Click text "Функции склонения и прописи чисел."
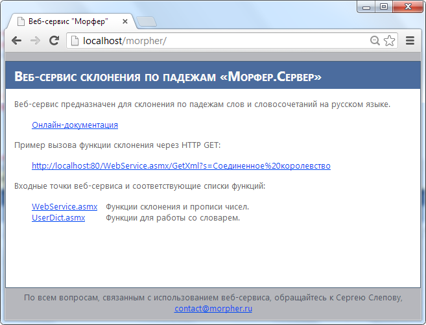 click(x=177, y=207)
